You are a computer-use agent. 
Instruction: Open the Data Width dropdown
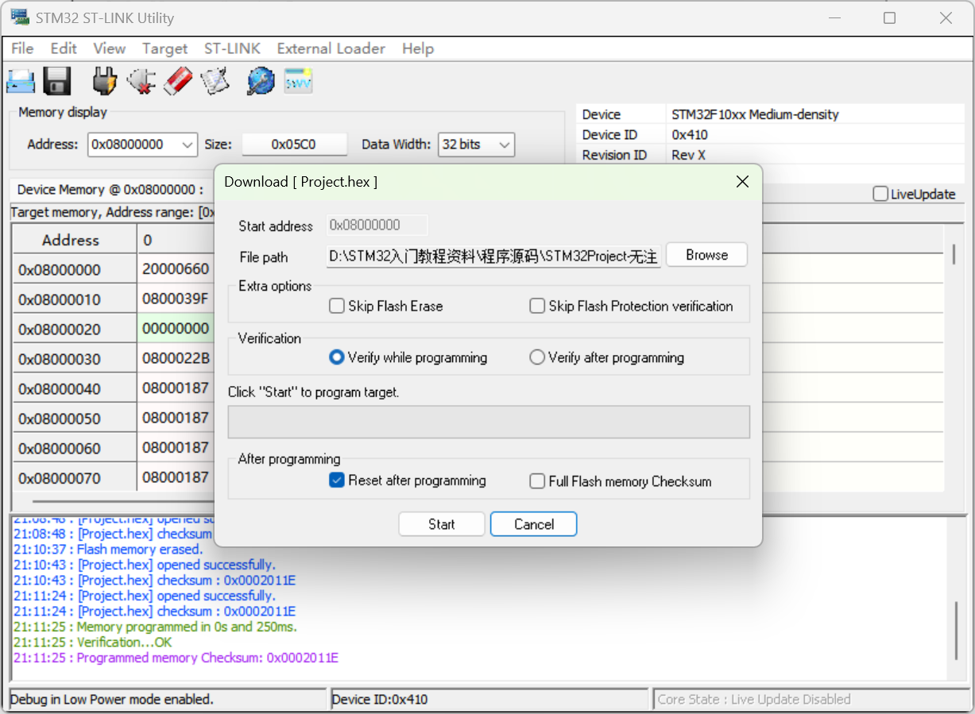[x=504, y=145]
